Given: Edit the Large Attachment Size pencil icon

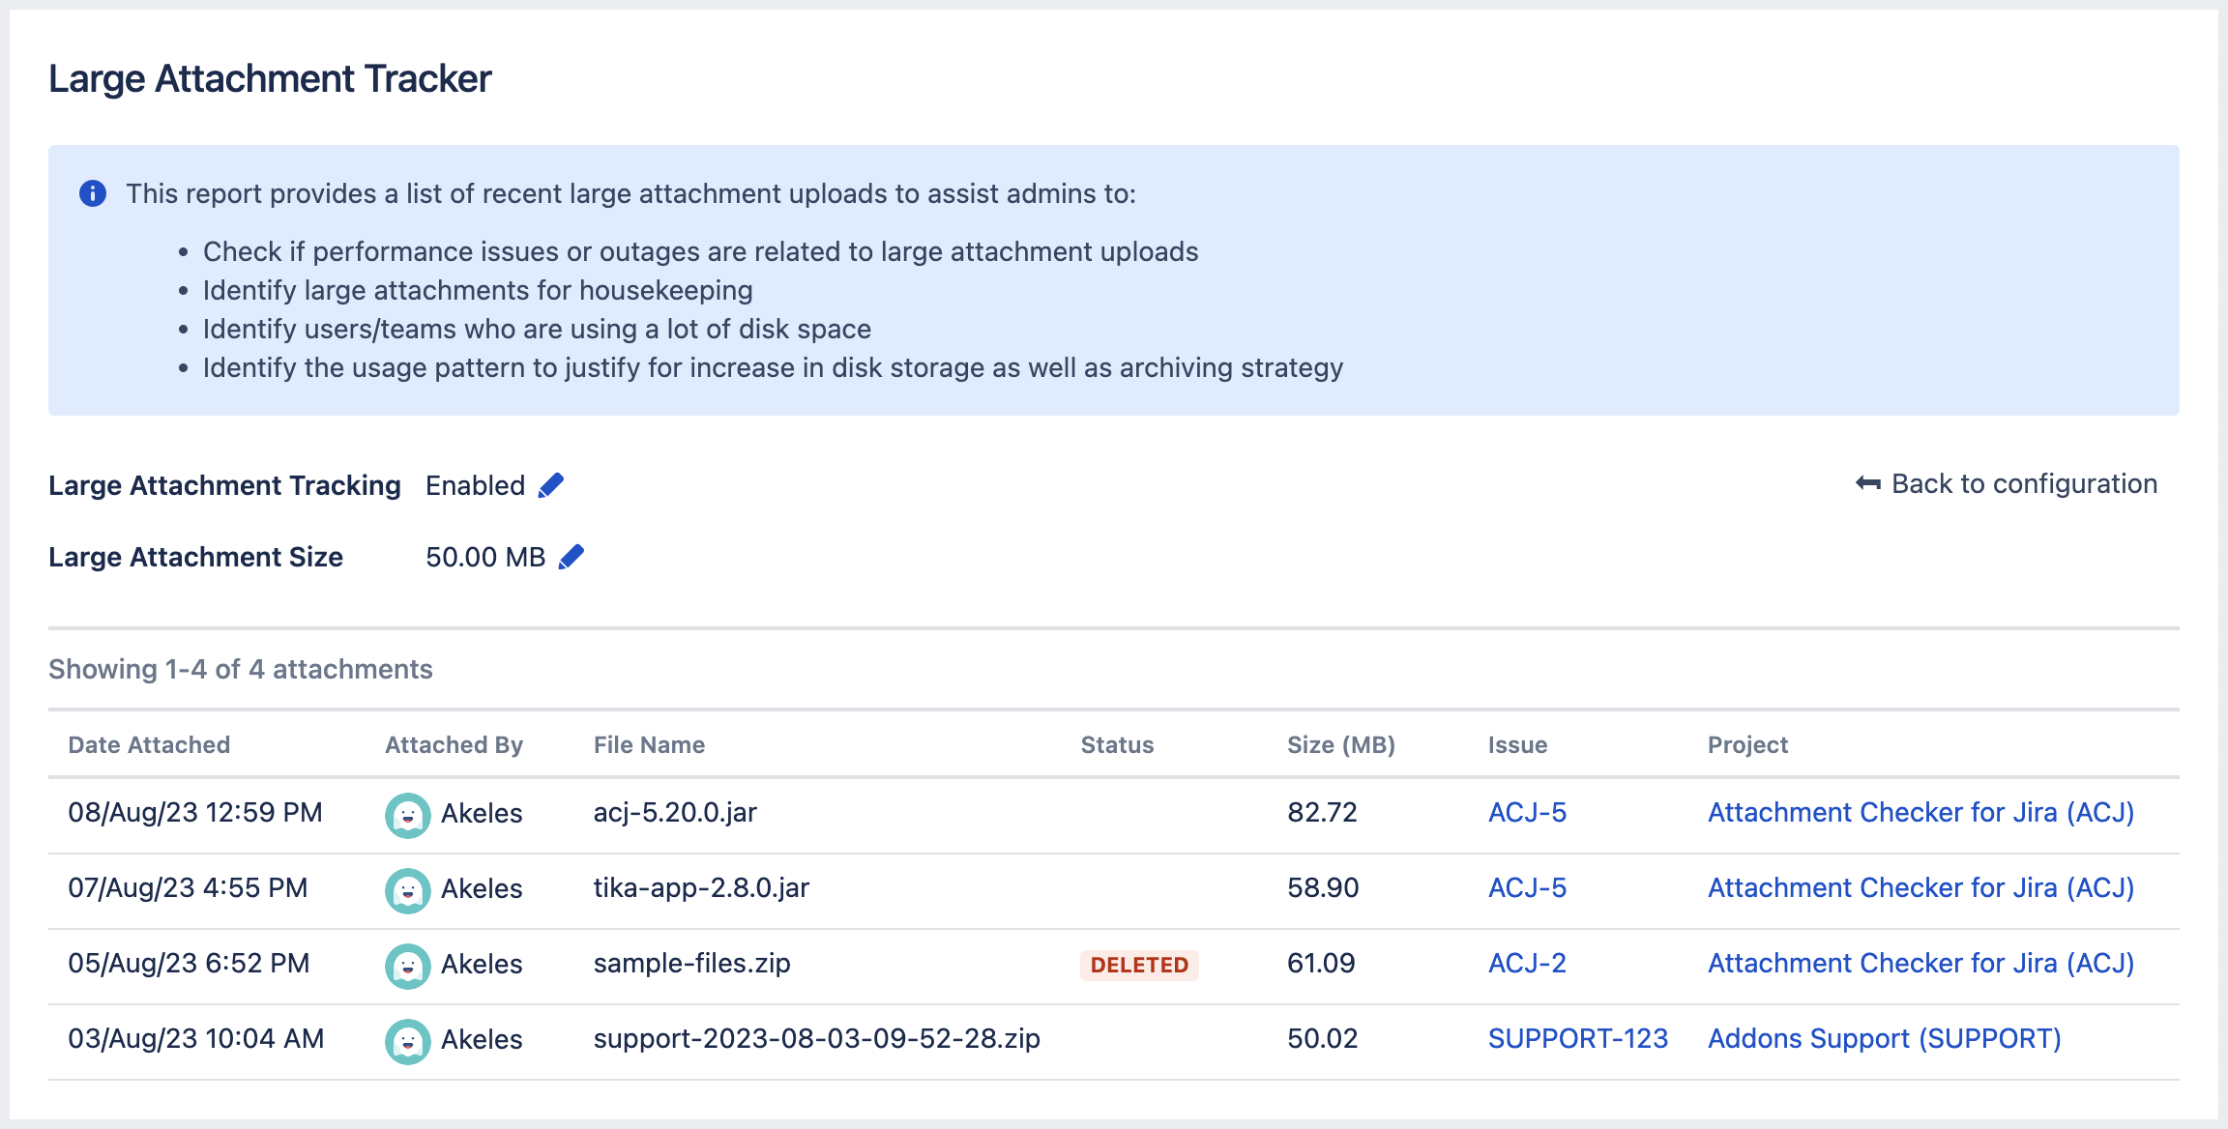Looking at the screenshot, I should coord(572,557).
